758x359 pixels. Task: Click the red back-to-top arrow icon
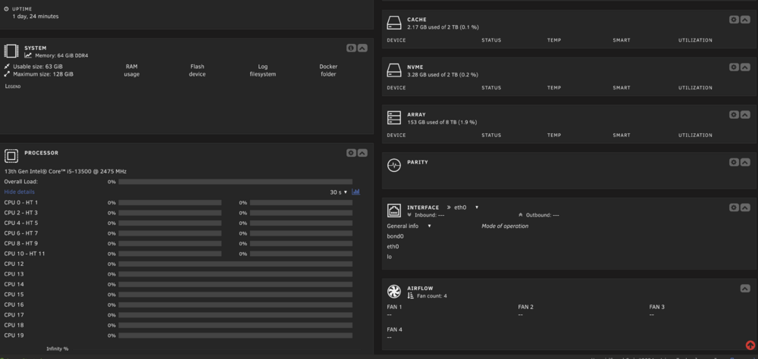[750, 345]
